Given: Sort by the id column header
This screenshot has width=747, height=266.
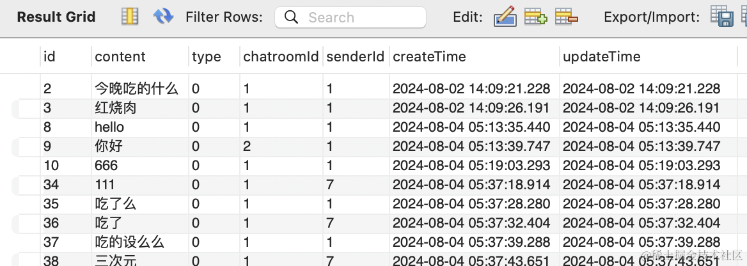Looking at the screenshot, I should pyautogui.click(x=50, y=57).
